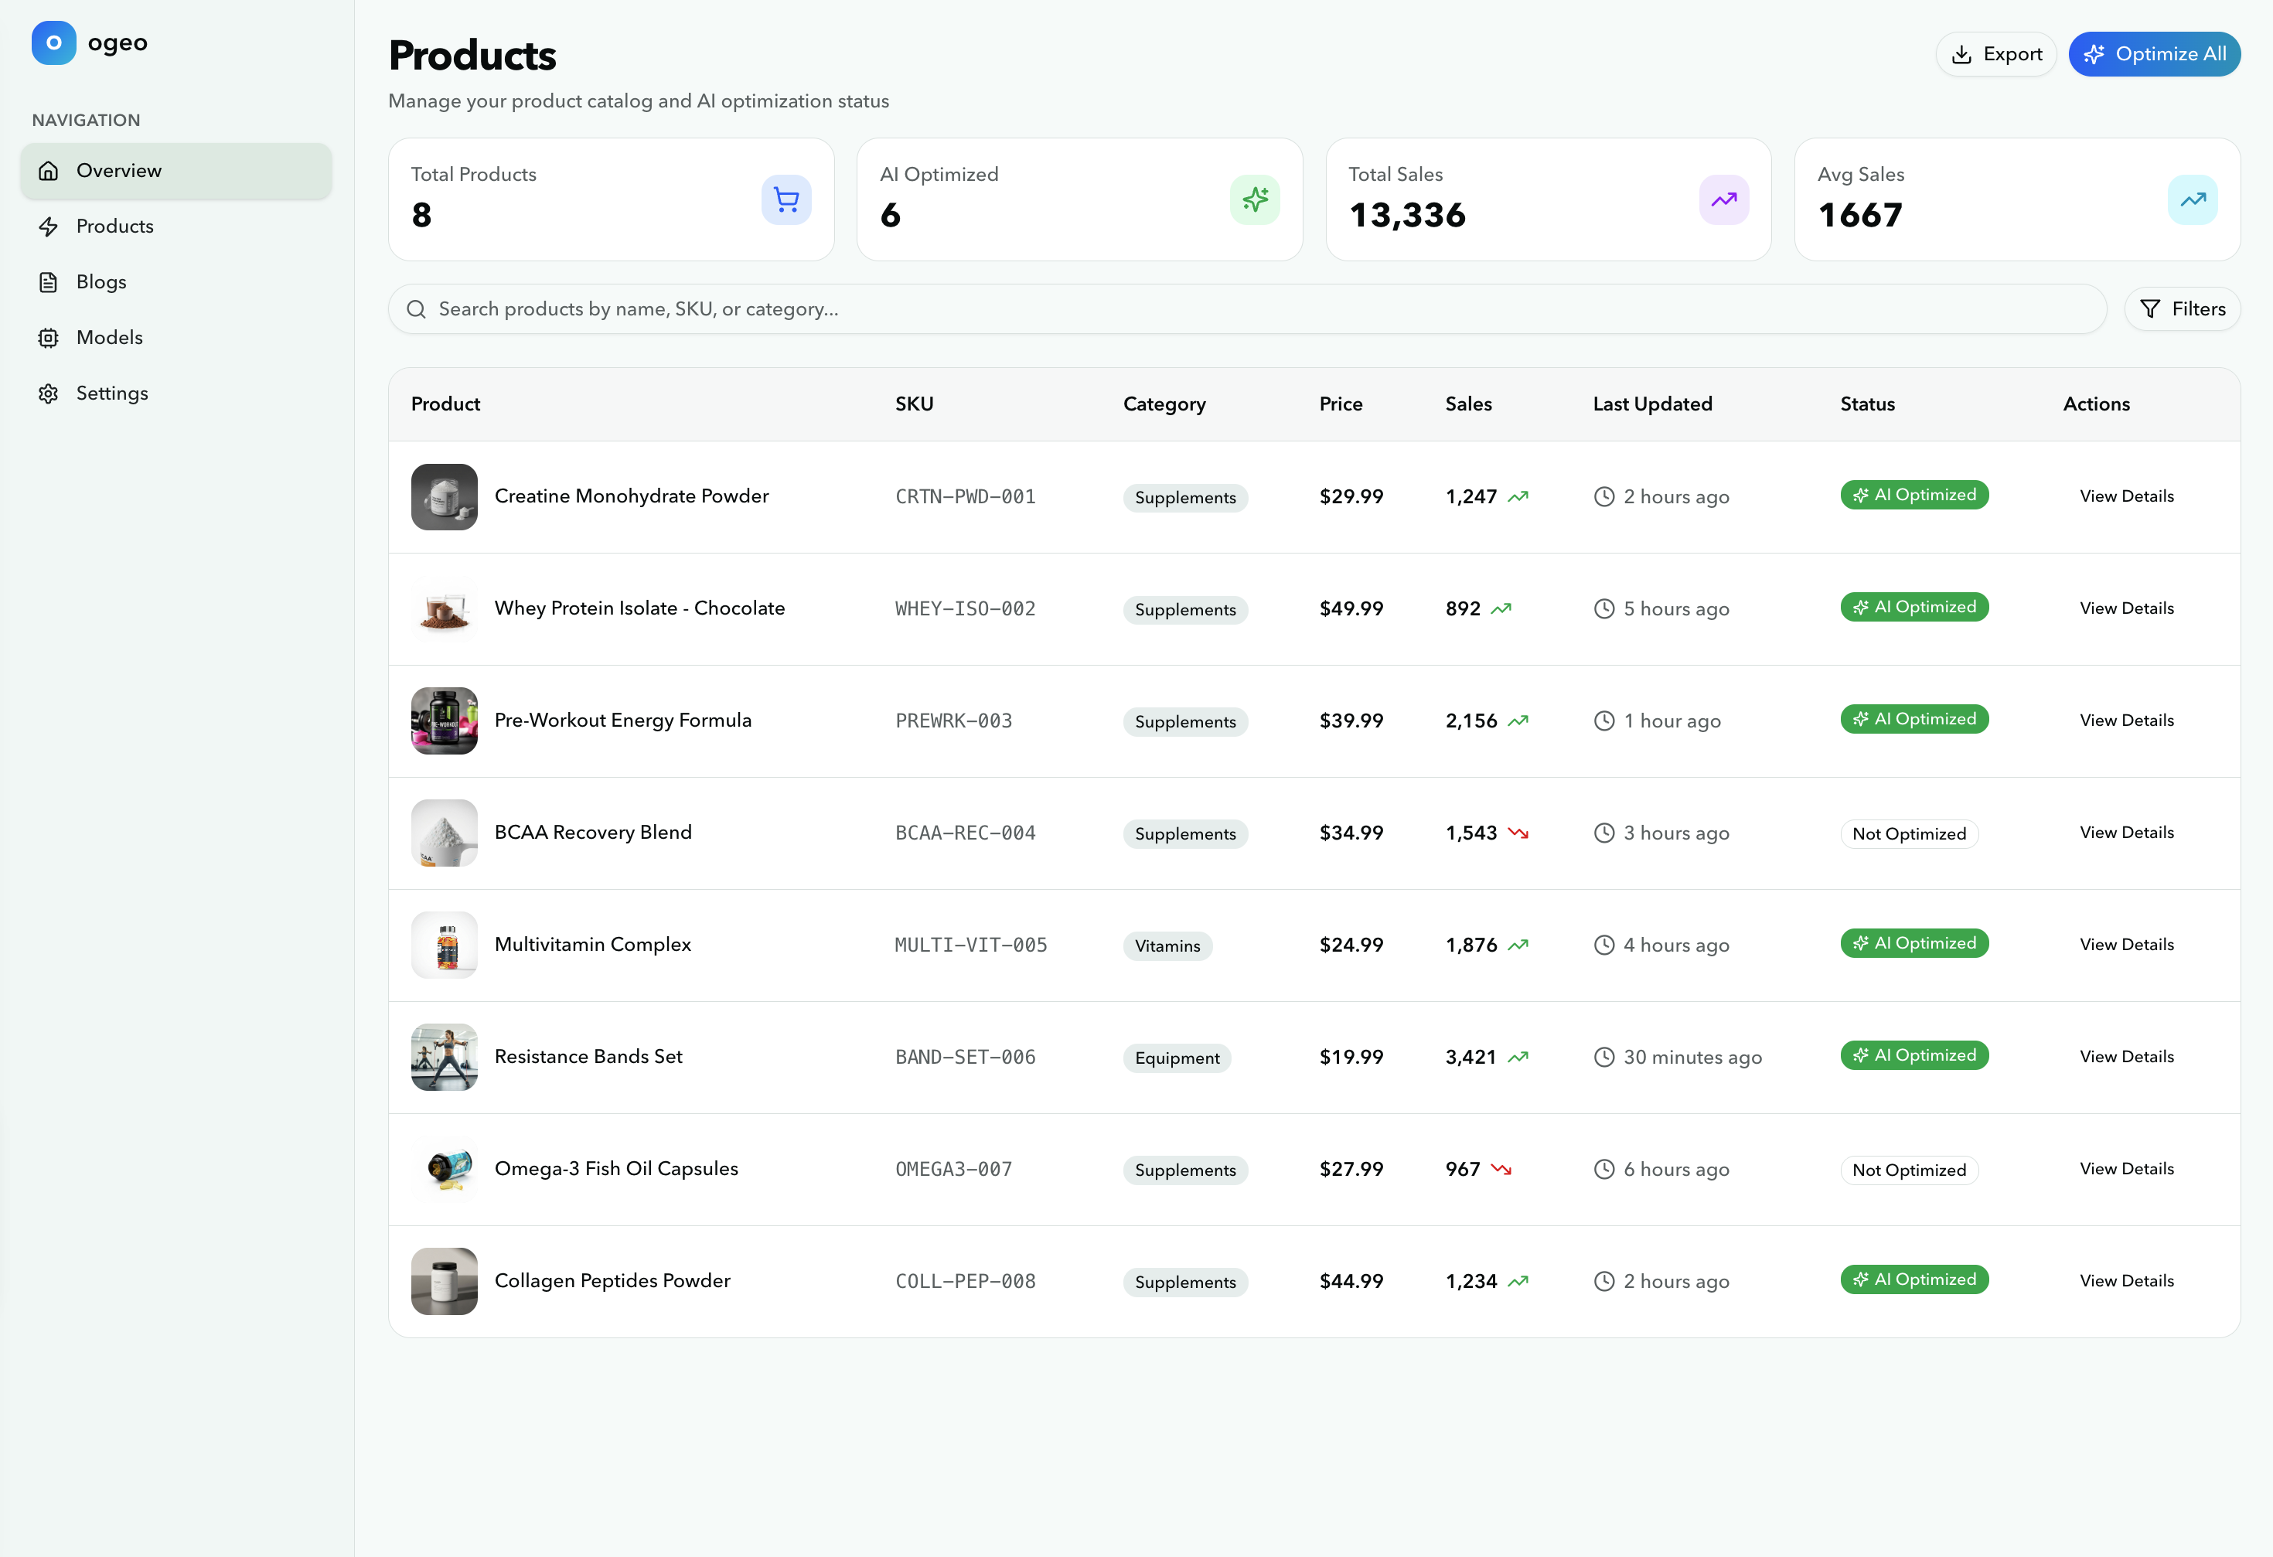
Task: Open View Details for BCAA Recovery Blend
Action: (2126, 833)
